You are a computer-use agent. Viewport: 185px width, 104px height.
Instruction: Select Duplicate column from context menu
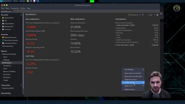tap(131, 79)
